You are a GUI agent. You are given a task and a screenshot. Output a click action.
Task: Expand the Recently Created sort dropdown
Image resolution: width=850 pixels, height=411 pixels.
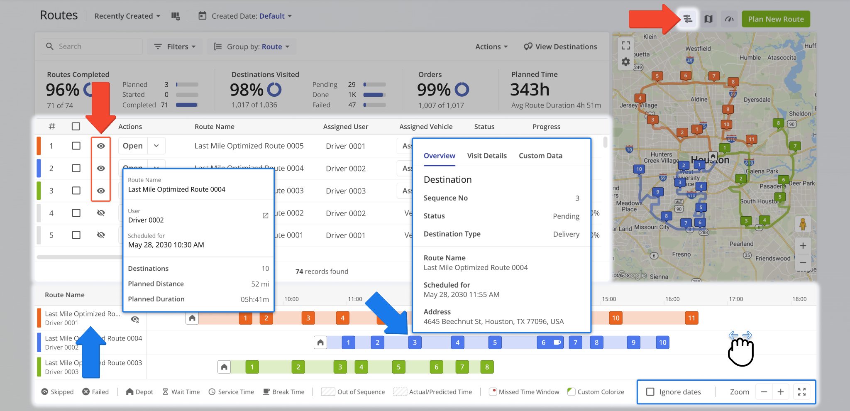[x=127, y=16]
